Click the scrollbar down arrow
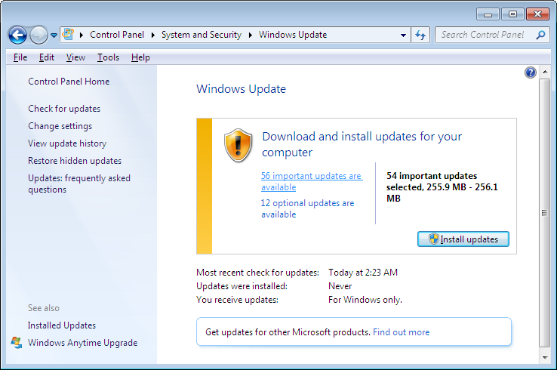 click(545, 358)
